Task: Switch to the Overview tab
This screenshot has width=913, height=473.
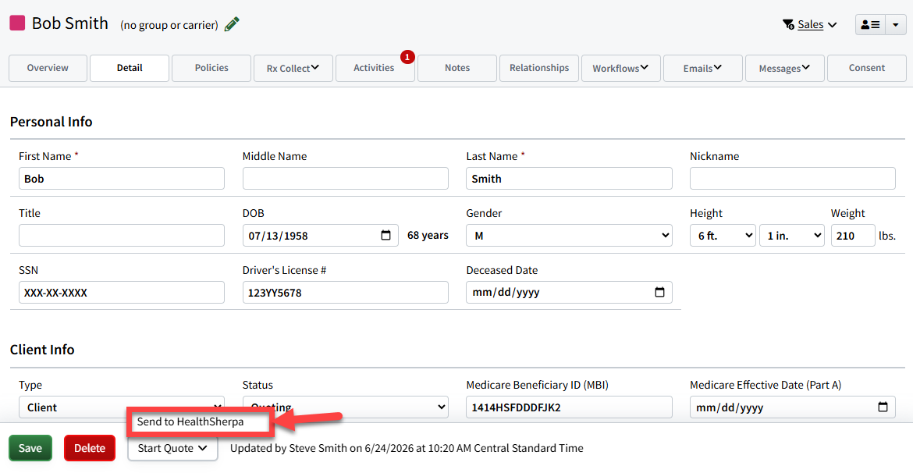Action: [48, 68]
